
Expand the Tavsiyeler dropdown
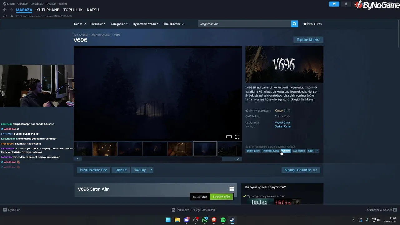point(98,24)
